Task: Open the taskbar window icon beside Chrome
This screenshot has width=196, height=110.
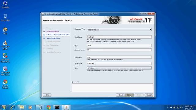Action: pyautogui.click(x=40, y=107)
